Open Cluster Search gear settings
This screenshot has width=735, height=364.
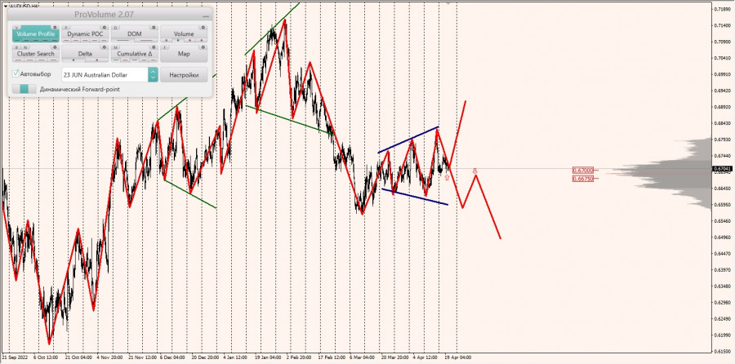55,47
